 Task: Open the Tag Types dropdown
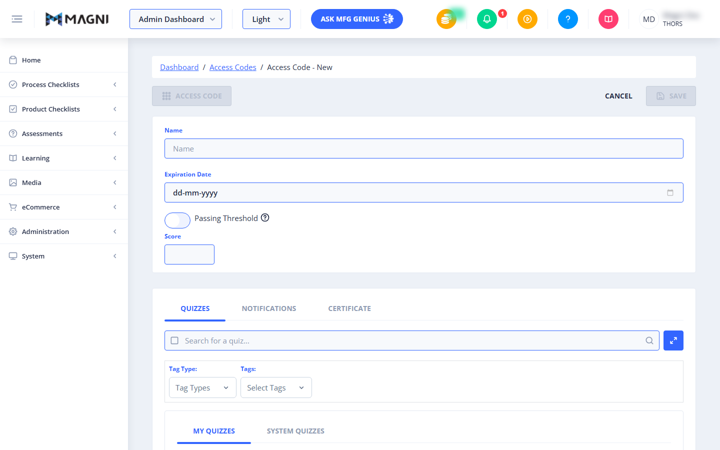[202, 387]
